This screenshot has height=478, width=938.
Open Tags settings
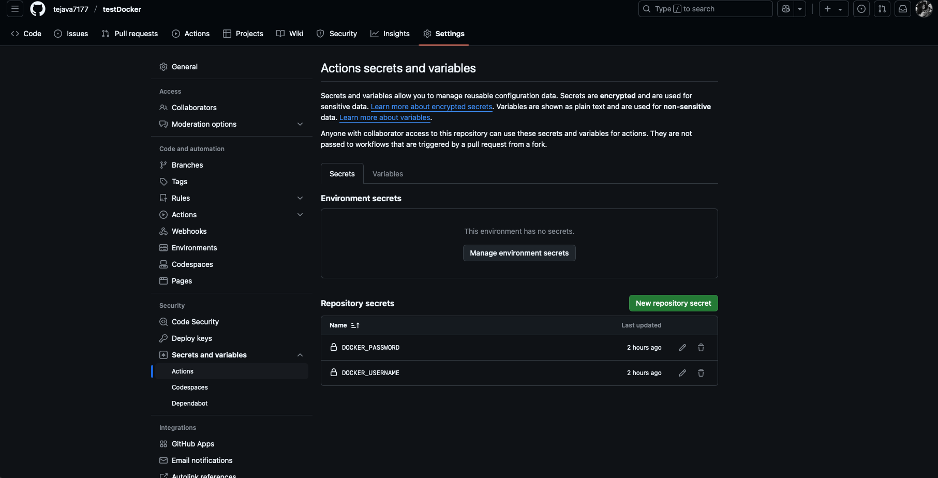[x=231, y=182]
